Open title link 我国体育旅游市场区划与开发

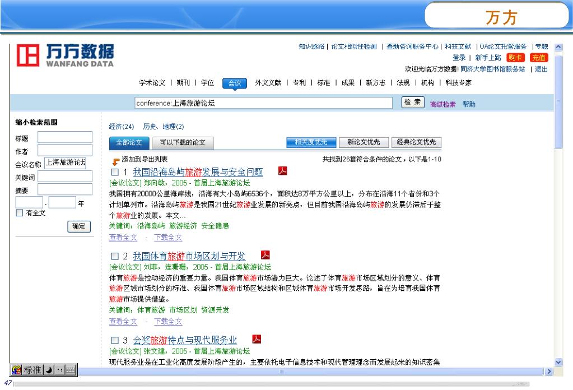coord(189,256)
